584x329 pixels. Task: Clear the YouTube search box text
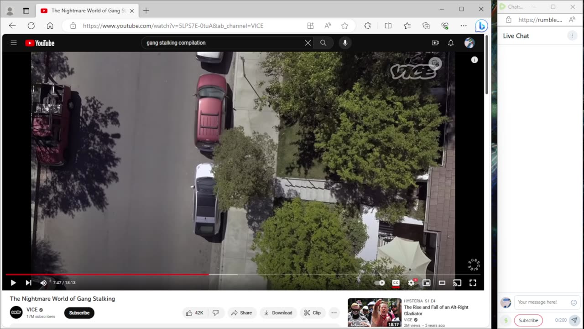coord(308,43)
